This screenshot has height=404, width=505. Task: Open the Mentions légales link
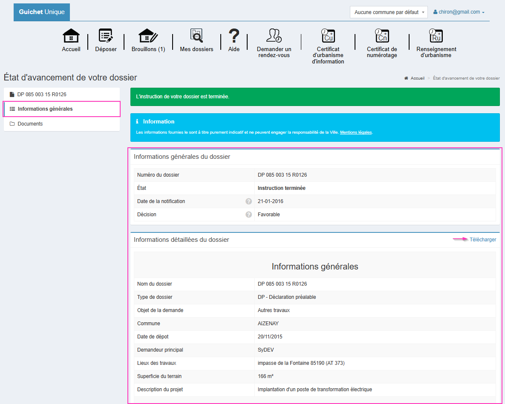tap(356, 132)
